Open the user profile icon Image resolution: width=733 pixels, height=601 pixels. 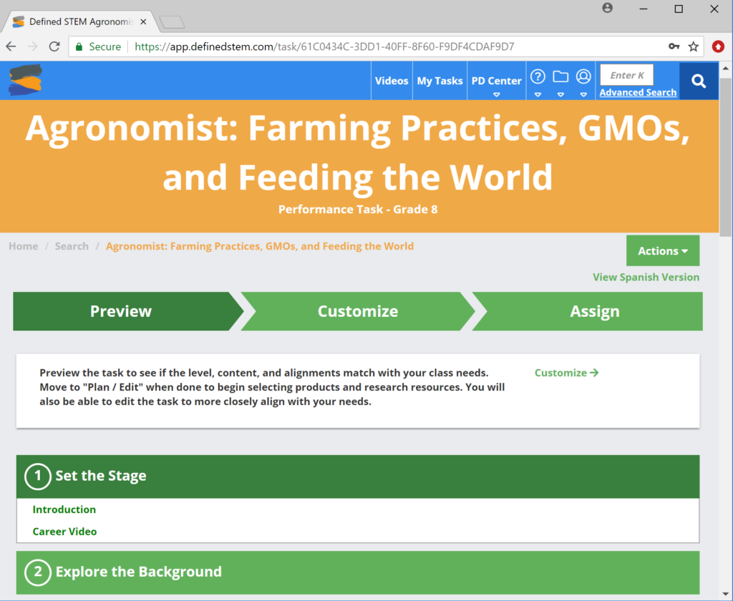tap(583, 77)
